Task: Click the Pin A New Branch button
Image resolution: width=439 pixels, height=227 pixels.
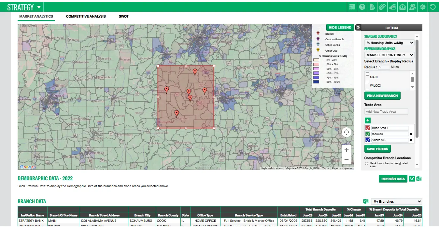Action: (382, 96)
